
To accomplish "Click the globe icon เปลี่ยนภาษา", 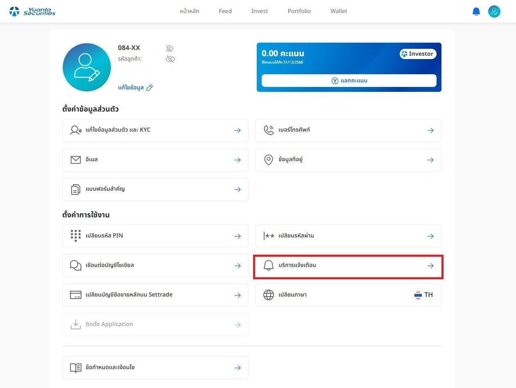I will coord(269,295).
